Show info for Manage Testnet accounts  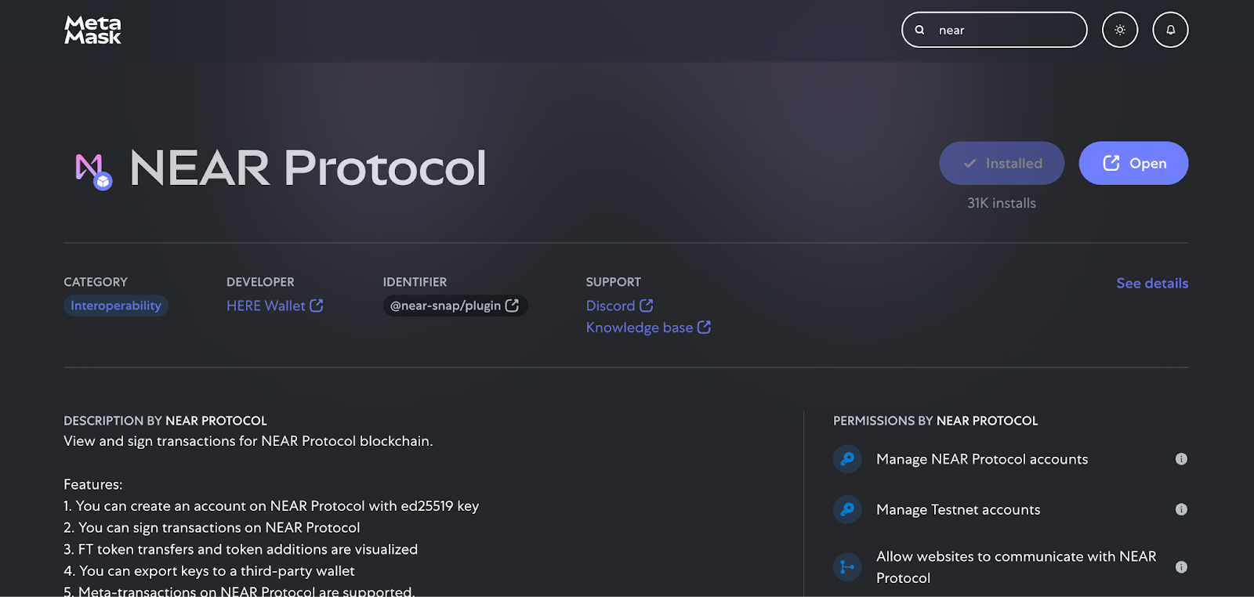pos(1181,509)
